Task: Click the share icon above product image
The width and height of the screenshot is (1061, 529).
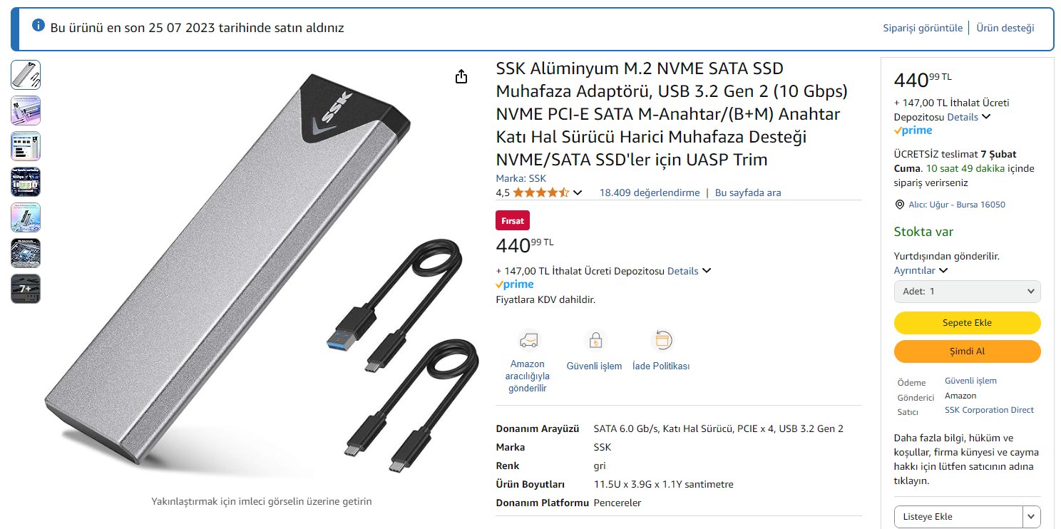Action: [461, 77]
